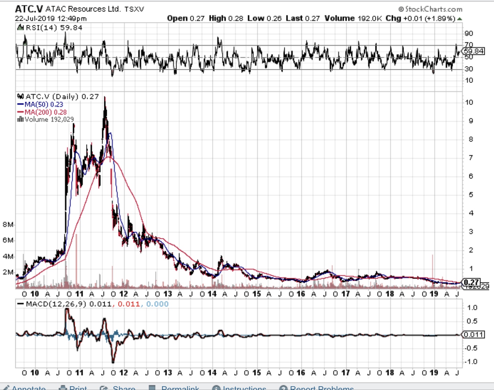Screen dimensions: 494x390
Task: Click the Open 0.27 value
Action: [x=186, y=18]
